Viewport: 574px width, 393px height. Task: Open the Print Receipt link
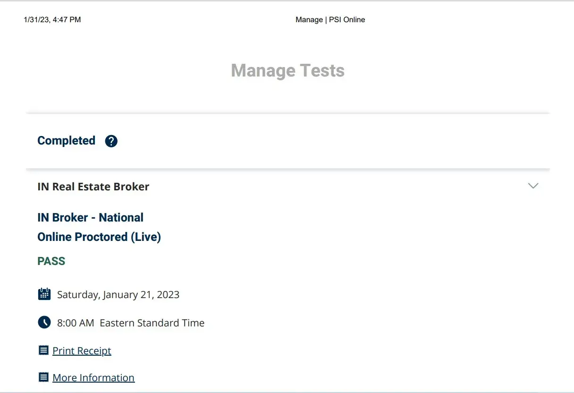point(82,351)
